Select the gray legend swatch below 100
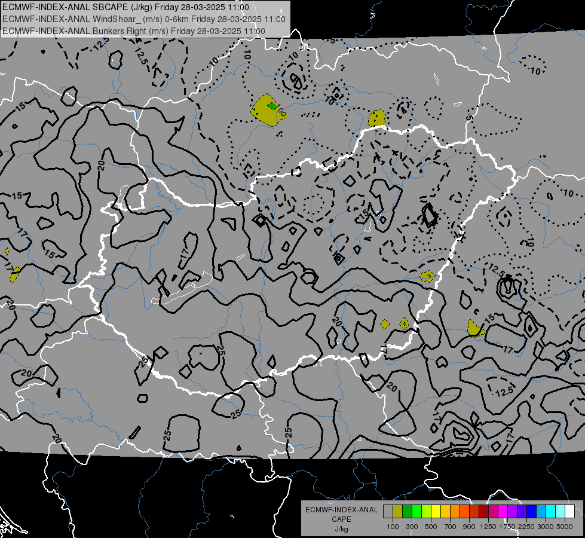585x538 pixels. point(388,512)
